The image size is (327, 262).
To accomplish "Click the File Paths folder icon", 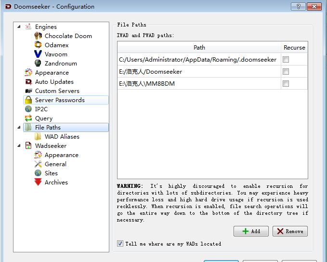I will pyautogui.click(x=28, y=127).
